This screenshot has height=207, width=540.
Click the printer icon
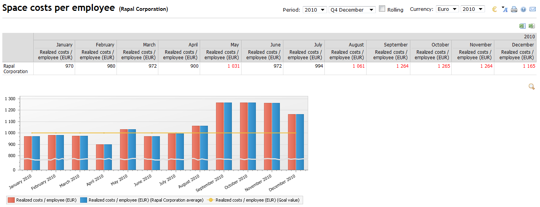(x=514, y=10)
